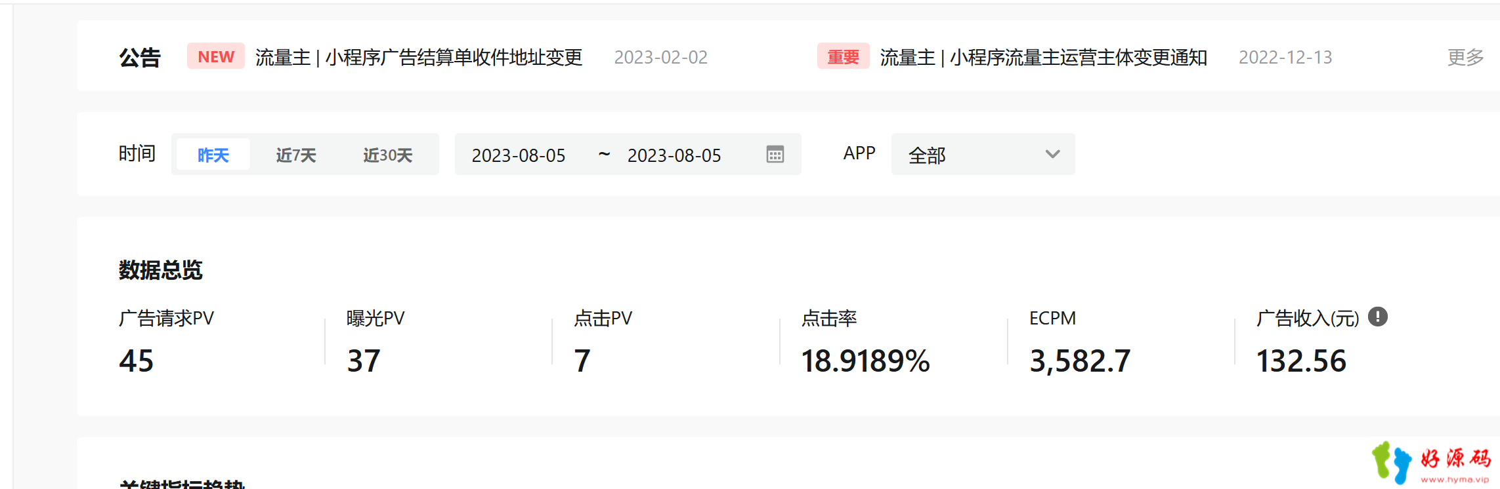Click the 广告请求PV value 45
Viewport: 1500px width, 489px height.
point(136,361)
